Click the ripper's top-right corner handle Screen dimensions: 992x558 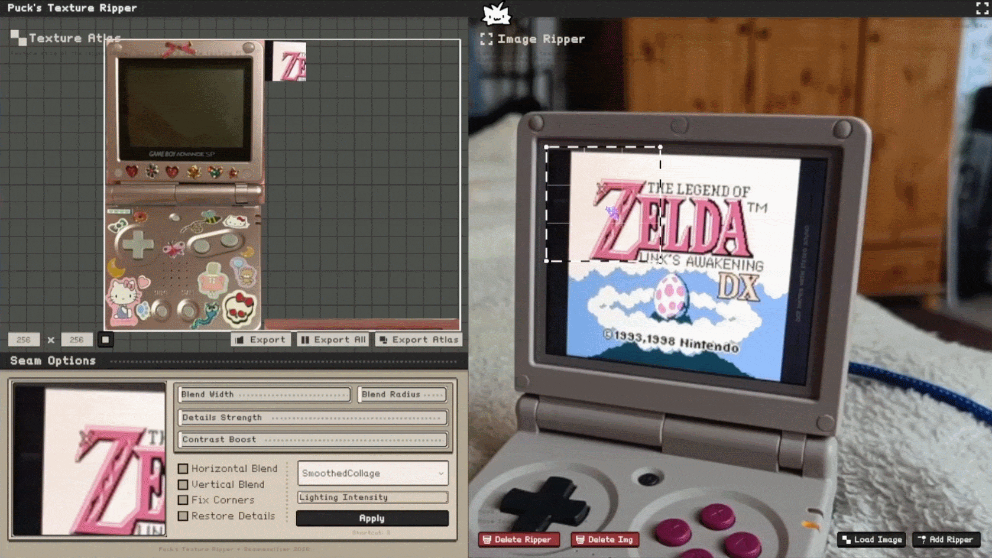pyautogui.click(x=660, y=147)
